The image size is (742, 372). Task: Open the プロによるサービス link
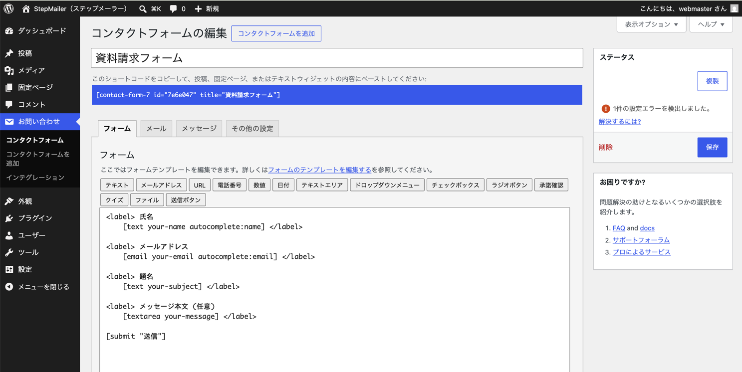[642, 252]
